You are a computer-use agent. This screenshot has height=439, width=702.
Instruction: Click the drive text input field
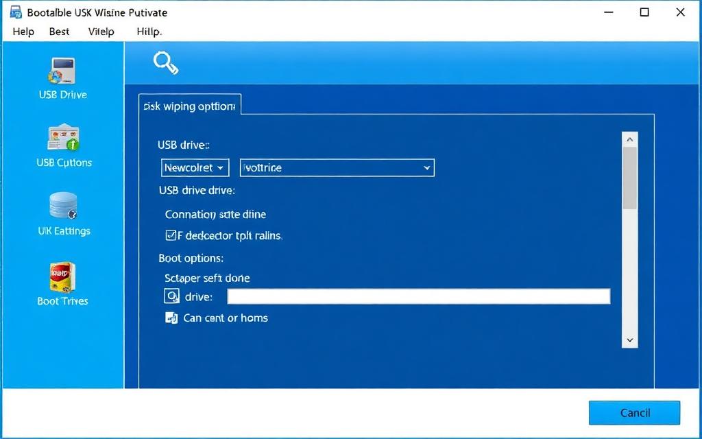[418, 296]
